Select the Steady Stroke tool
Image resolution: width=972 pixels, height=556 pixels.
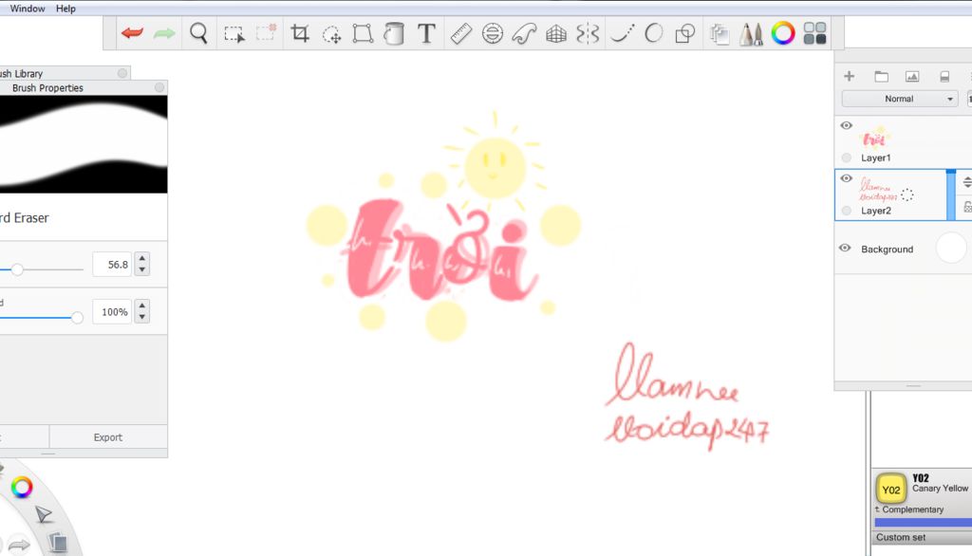pyautogui.click(x=623, y=33)
